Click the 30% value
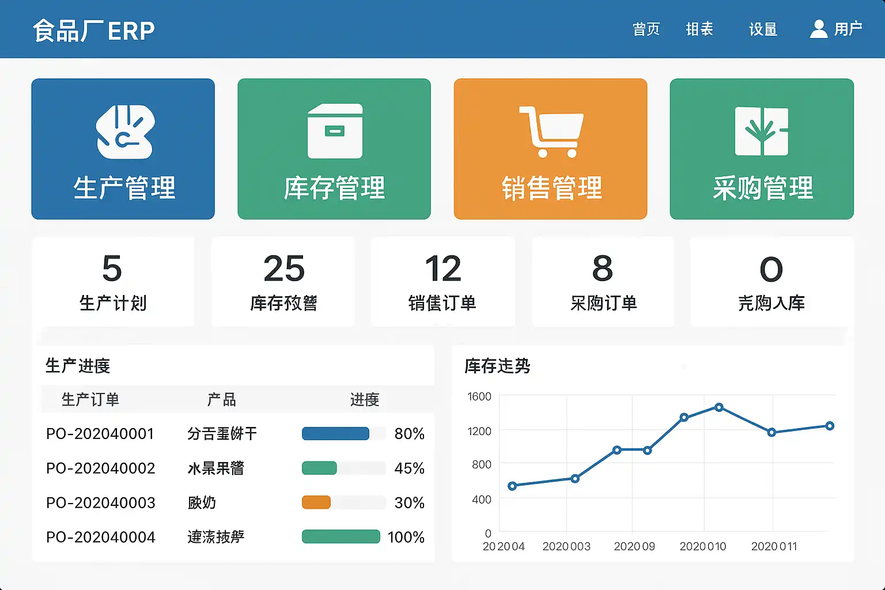The width and height of the screenshot is (885, 590). tap(410, 502)
